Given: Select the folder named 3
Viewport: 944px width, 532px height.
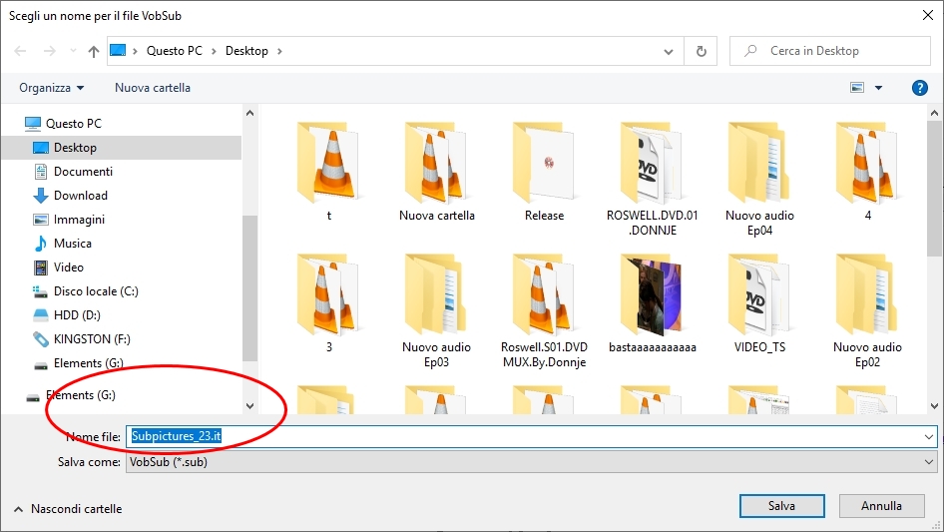Looking at the screenshot, I should [328, 303].
